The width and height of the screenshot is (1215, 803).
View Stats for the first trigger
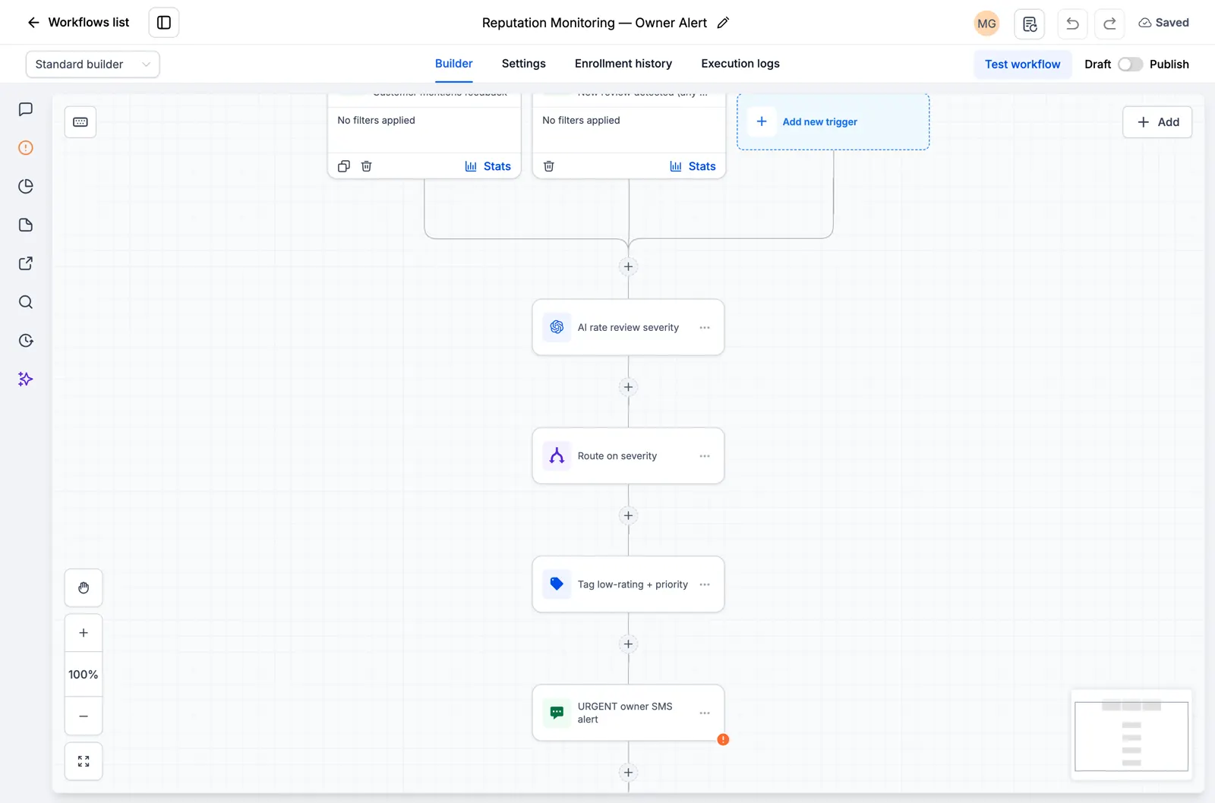click(488, 166)
